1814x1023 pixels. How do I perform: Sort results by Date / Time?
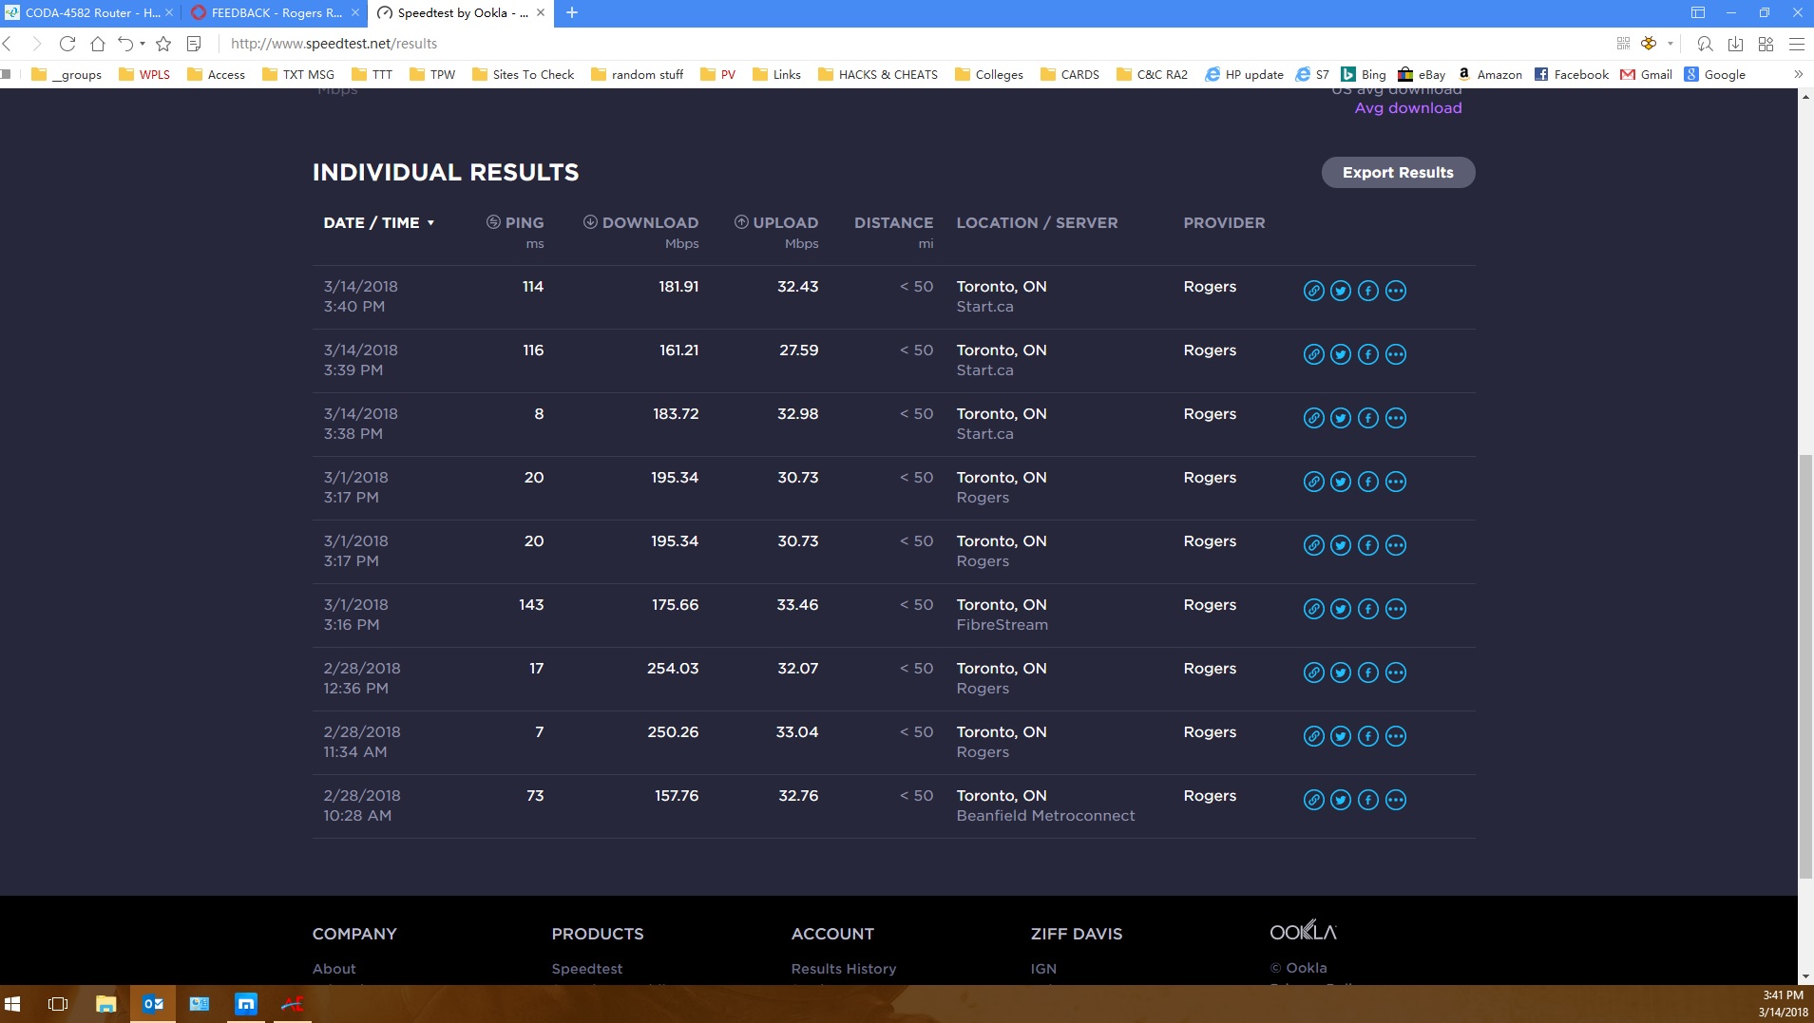(379, 222)
